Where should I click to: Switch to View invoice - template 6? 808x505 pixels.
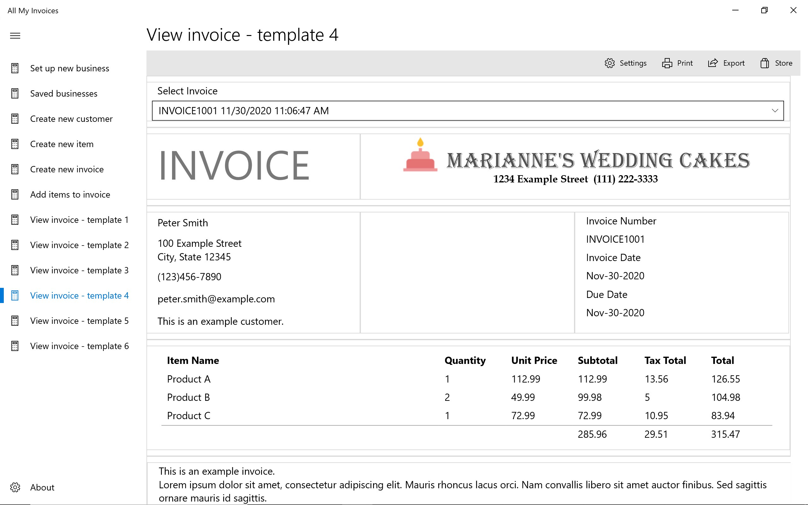click(79, 346)
